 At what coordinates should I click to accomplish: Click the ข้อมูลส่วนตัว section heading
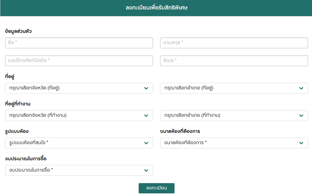tap(18, 31)
